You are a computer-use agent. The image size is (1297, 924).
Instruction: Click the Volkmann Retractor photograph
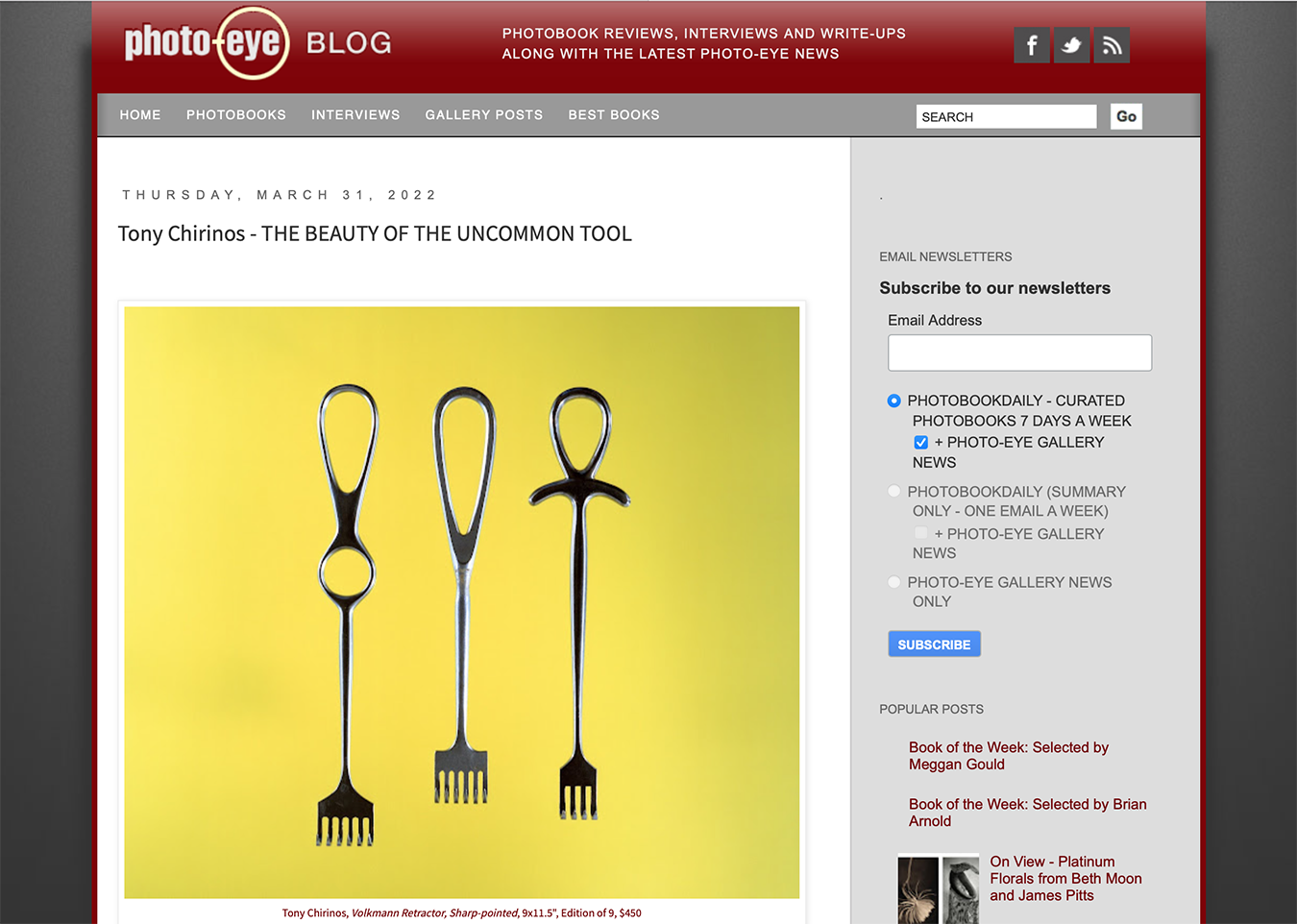(462, 602)
